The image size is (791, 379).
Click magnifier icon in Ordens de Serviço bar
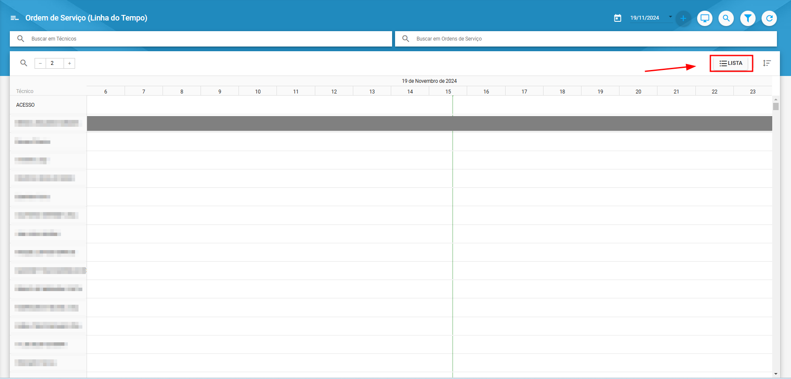coord(406,39)
